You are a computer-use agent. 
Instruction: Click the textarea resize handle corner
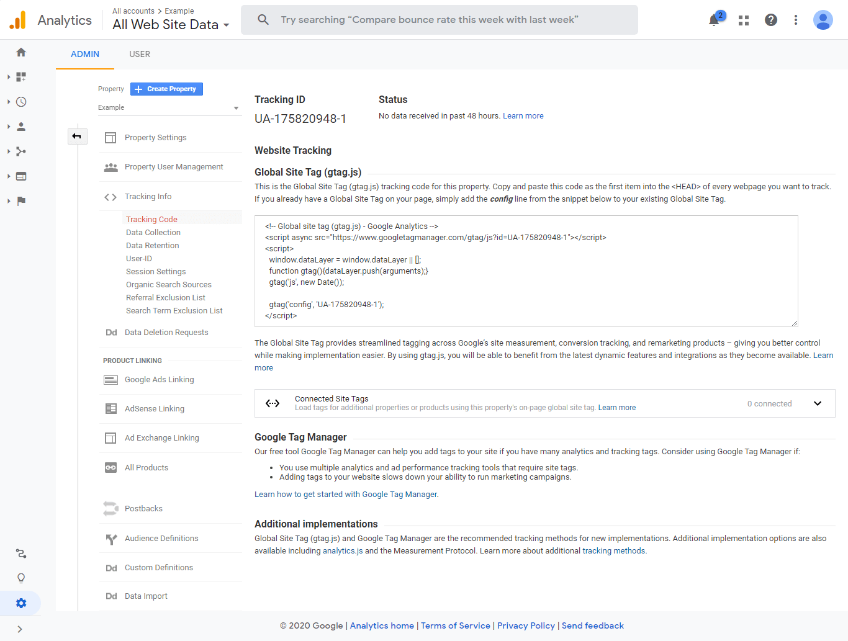point(795,323)
